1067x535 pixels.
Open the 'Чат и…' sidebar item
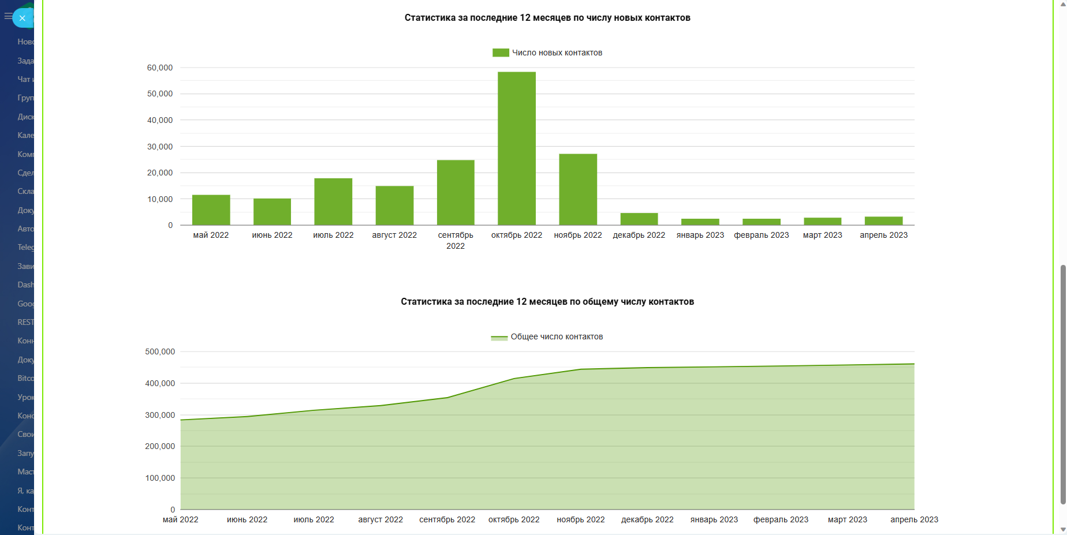click(x=25, y=79)
